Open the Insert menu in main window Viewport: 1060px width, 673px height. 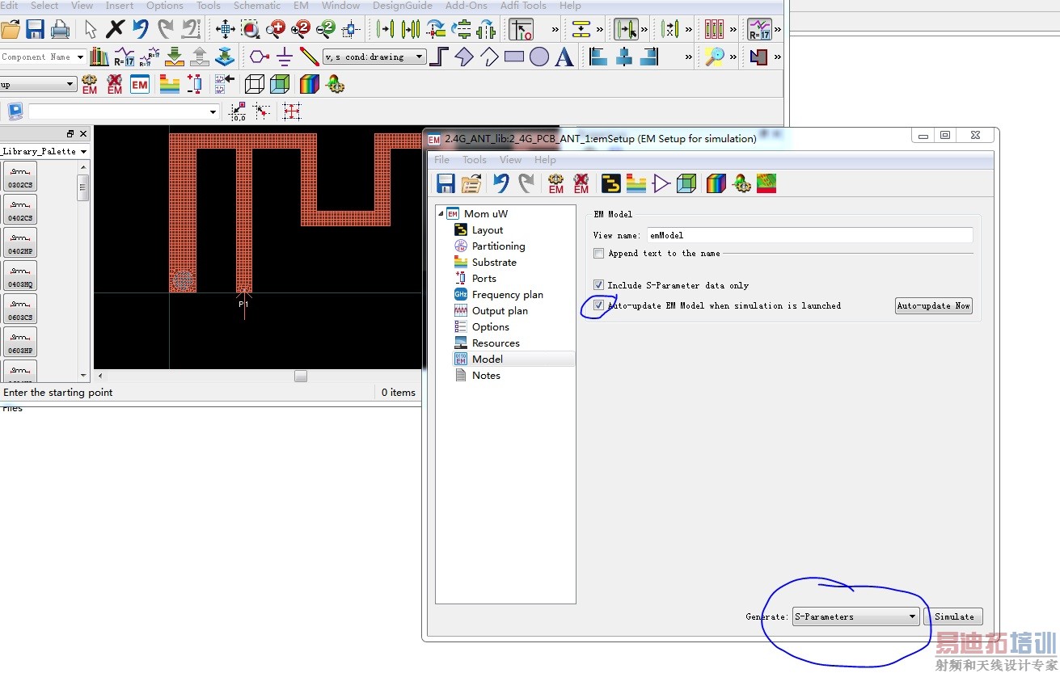click(x=120, y=6)
